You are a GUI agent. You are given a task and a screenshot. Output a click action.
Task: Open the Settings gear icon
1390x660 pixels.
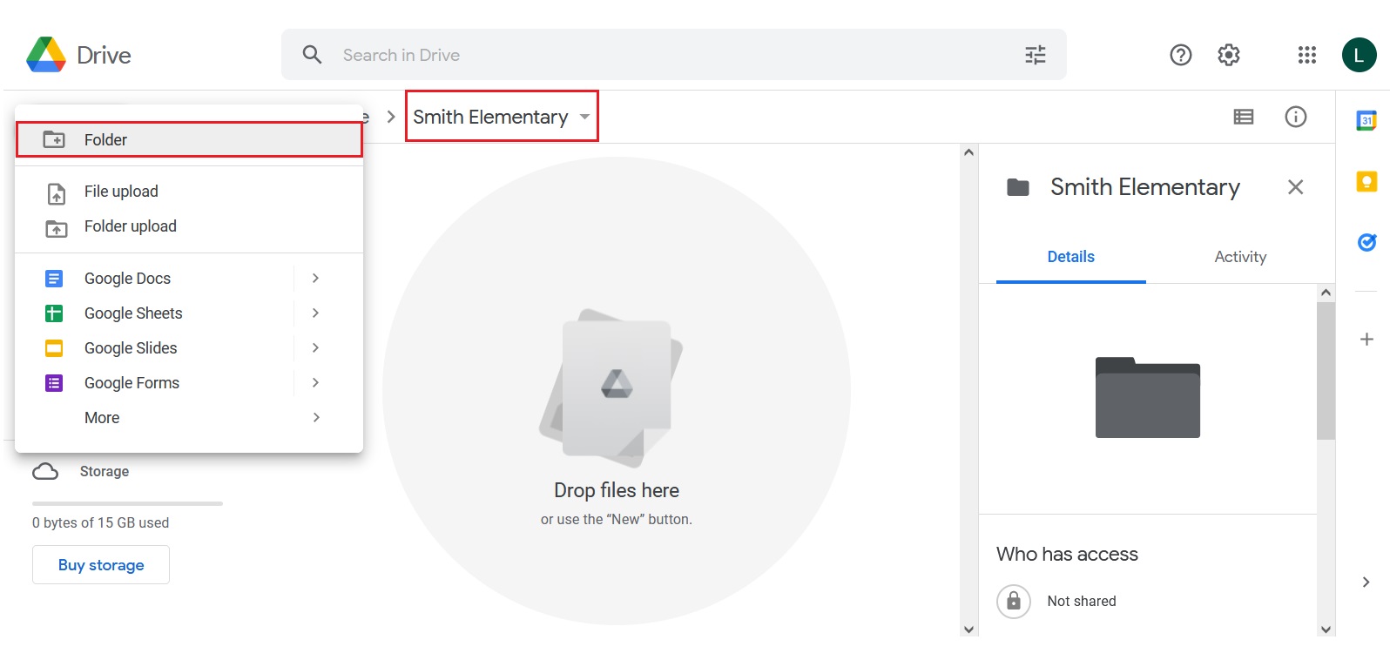pyautogui.click(x=1229, y=55)
